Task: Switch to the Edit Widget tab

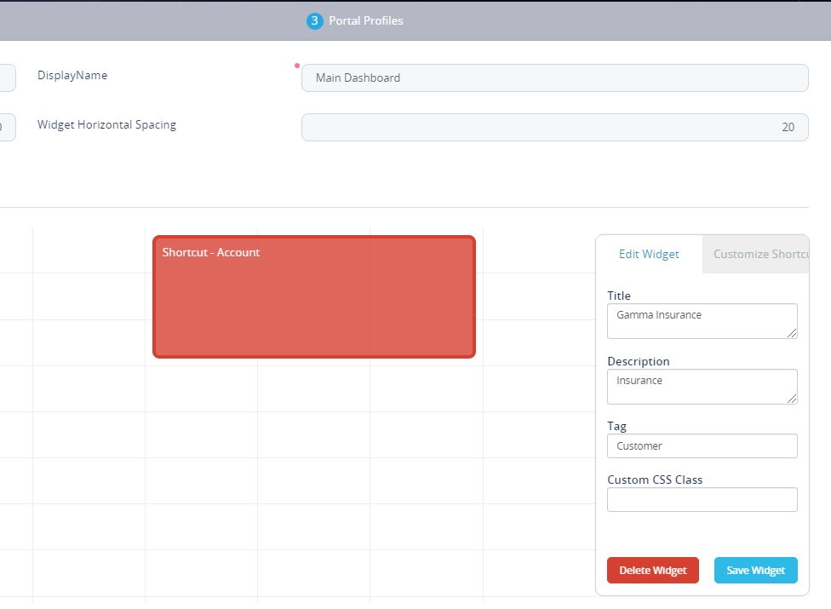Action: (x=649, y=254)
